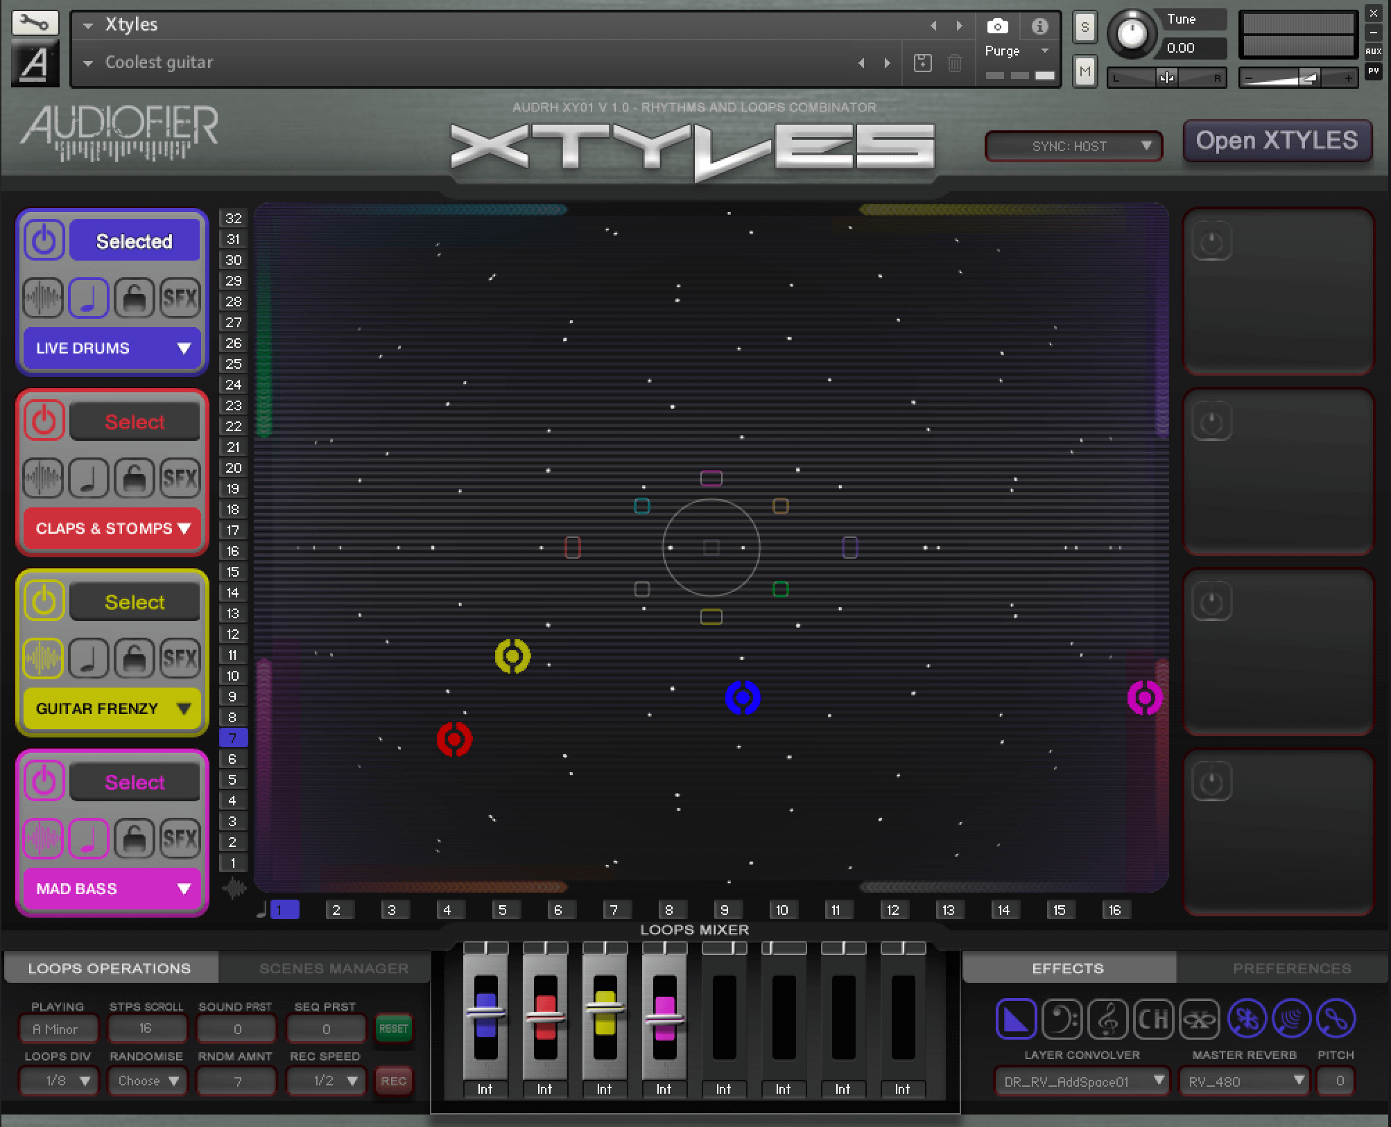Click the lock icon on the CLAPS & STOMPS layer

pos(135,478)
